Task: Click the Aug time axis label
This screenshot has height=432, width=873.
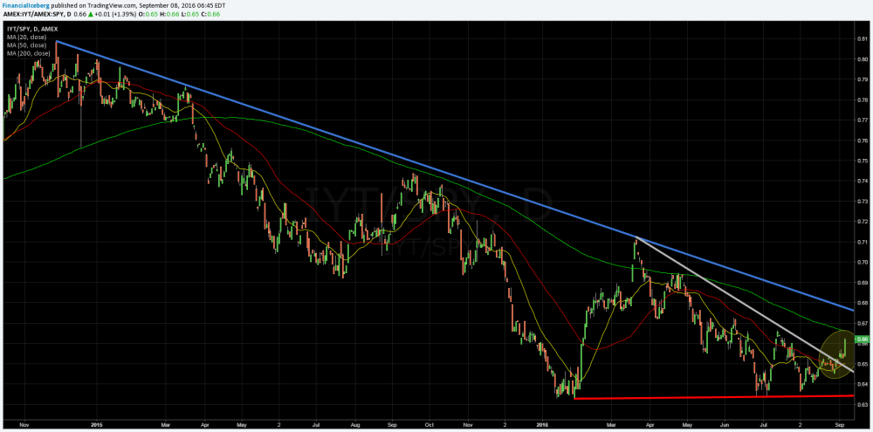Action: point(354,423)
